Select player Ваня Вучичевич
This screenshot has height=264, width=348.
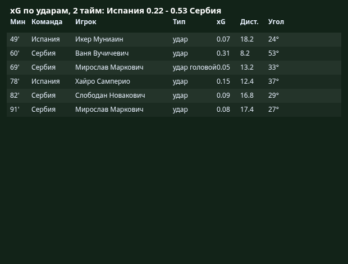102,53
